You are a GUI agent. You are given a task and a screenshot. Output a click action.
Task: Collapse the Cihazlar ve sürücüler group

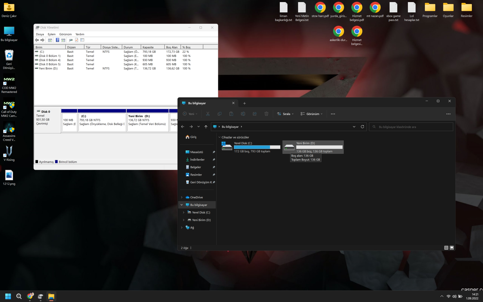coord(219,137)
